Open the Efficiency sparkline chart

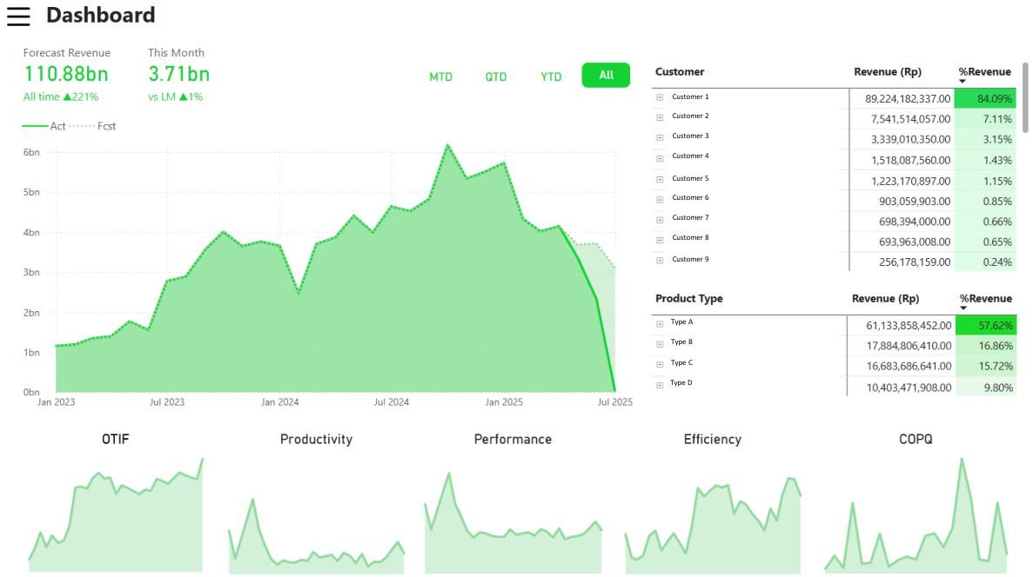pos(713,525)
